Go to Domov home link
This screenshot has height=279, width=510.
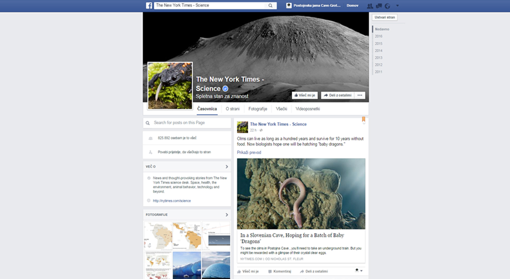[x=352, y=6]
